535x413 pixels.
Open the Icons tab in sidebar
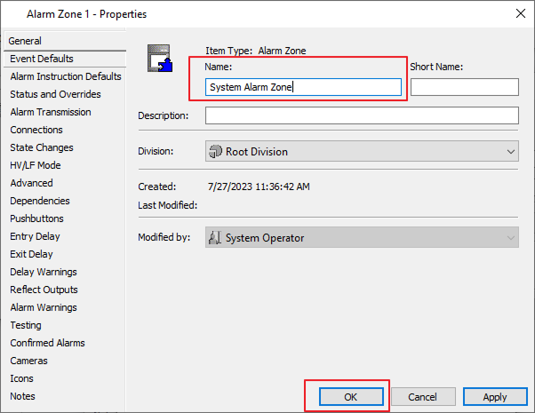point(22,378)
